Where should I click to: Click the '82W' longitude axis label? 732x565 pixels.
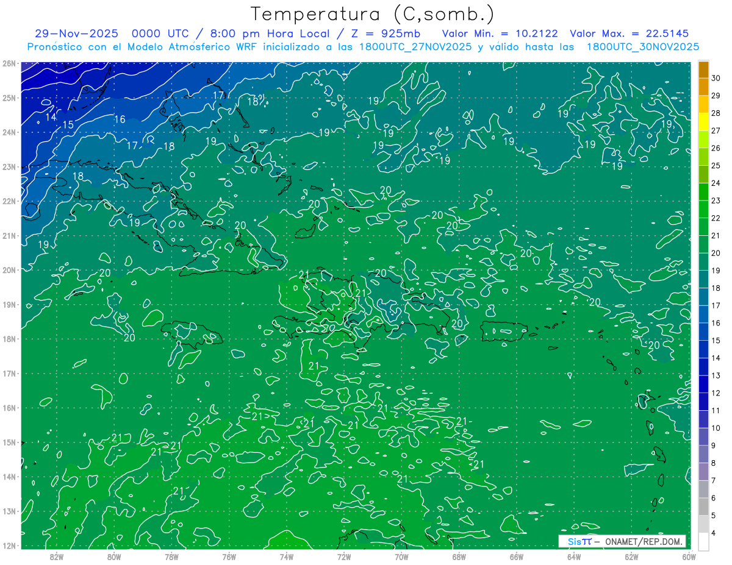[57, 556]
